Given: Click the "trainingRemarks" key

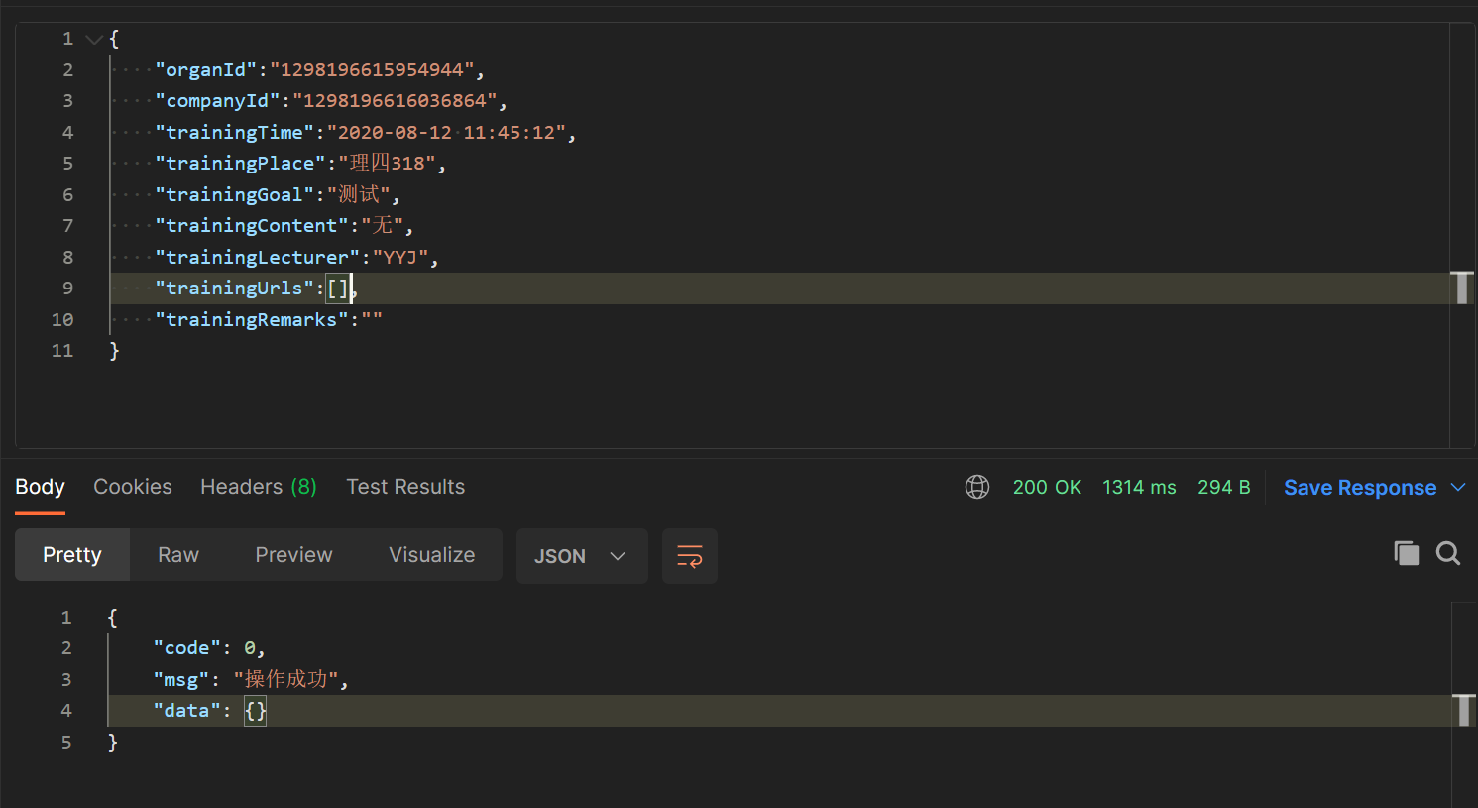Looking at the screenshot, I should pyautogui.click(x=252, y=320).
